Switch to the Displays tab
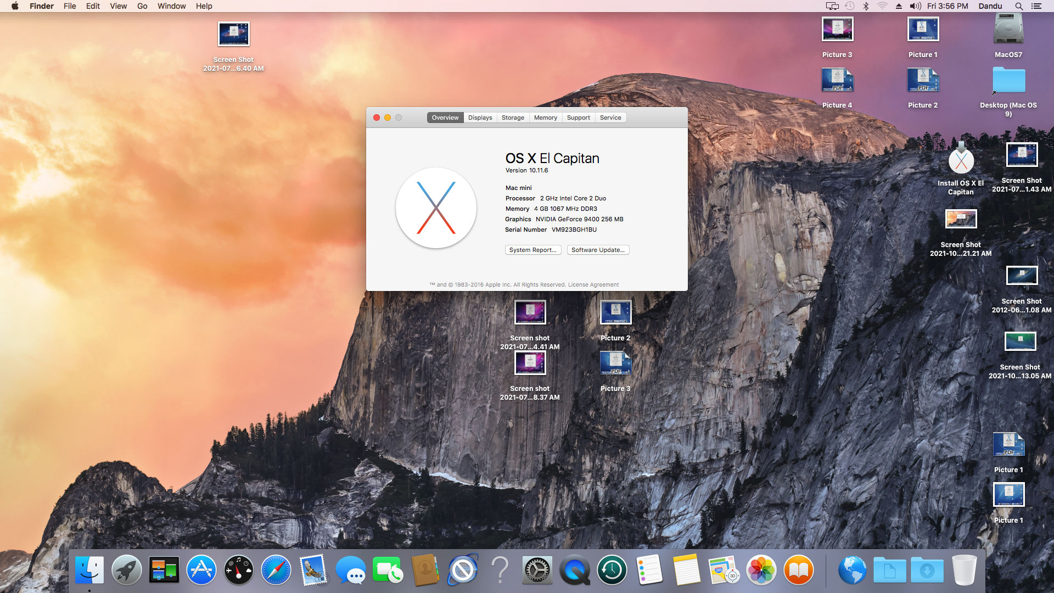Image resolution: width=1054 pixels, height=593 pixels. coord(480,118)
